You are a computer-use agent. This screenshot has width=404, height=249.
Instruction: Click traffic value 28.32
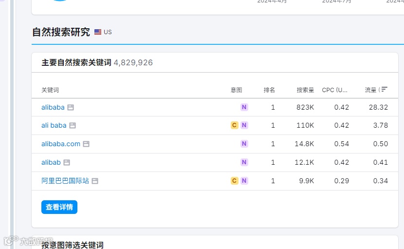click(x=379, y=107)
